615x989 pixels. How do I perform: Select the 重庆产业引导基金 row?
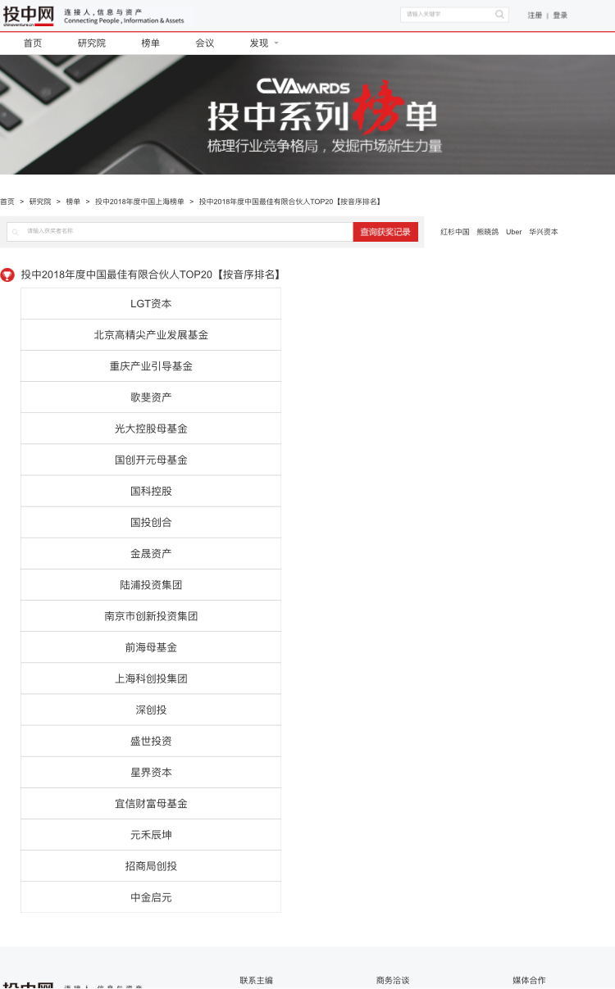pos(151,366)
